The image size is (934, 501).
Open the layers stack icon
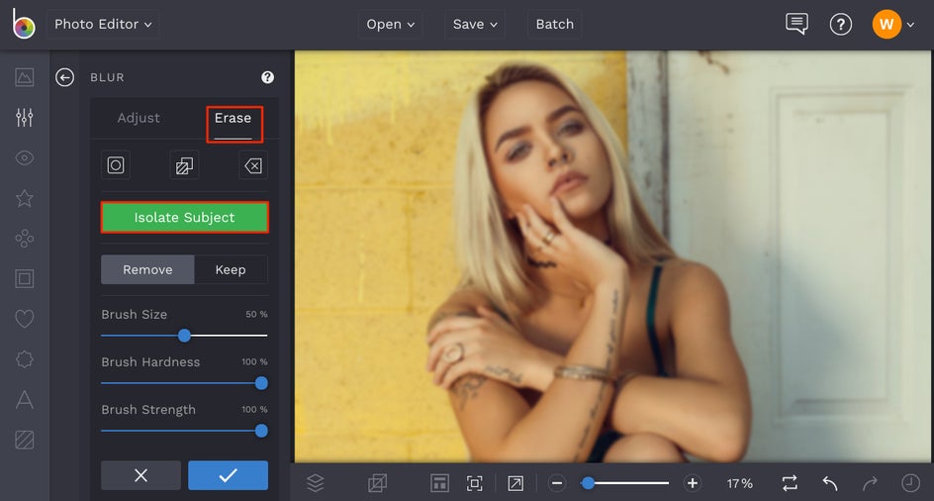click(x=315, y=482)
